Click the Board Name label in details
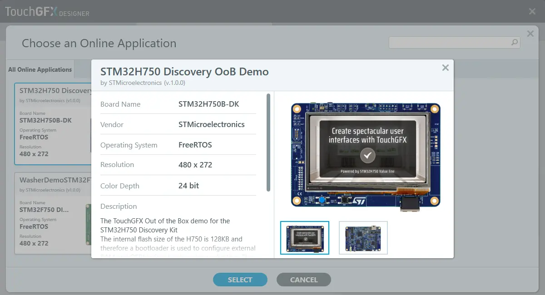545x295 pixels. [120, 104]
